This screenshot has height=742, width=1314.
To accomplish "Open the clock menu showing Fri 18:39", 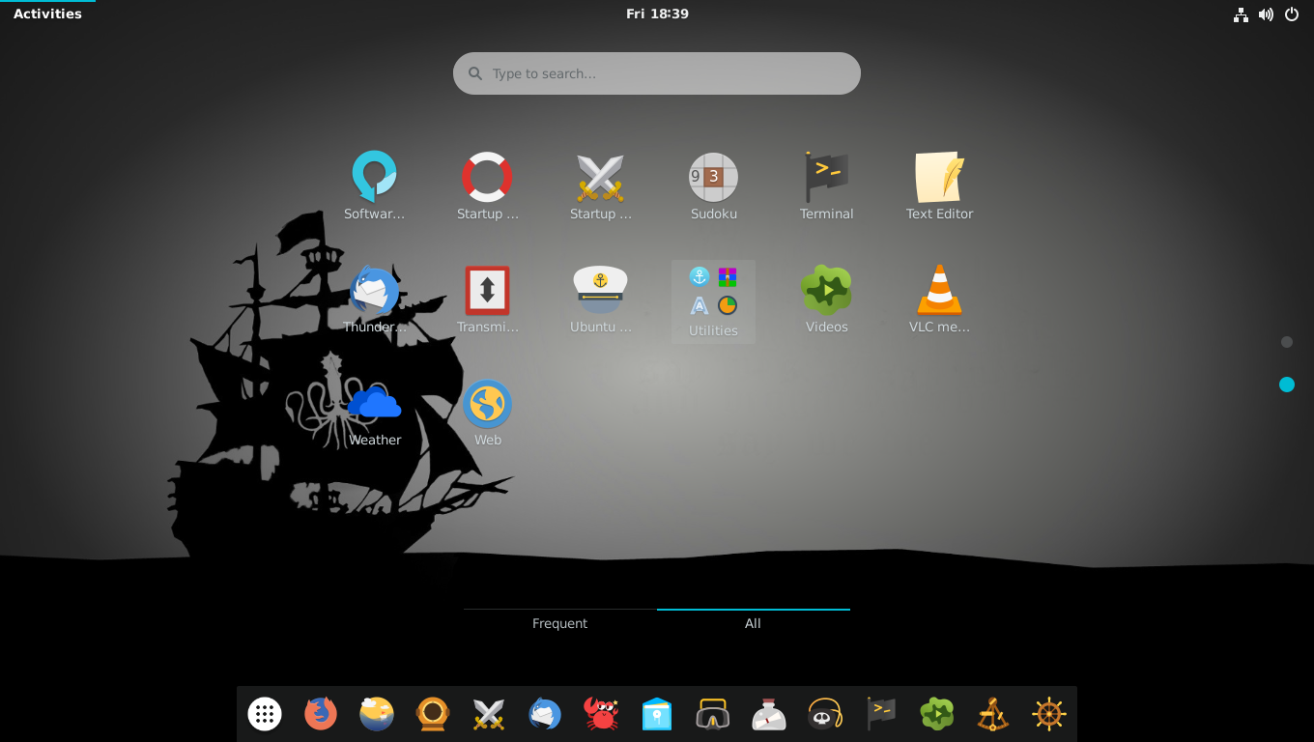I will click(x=657, y=14).
